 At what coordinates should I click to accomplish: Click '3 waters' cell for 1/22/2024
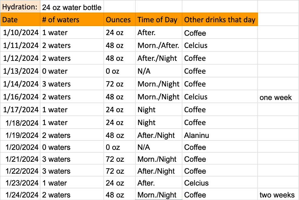click(72, 171)
